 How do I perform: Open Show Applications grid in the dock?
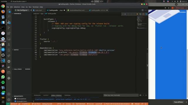click(x=3, y=102)
